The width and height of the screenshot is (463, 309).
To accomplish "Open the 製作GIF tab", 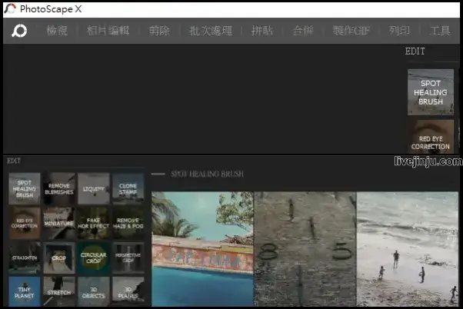I will point(351,31).
